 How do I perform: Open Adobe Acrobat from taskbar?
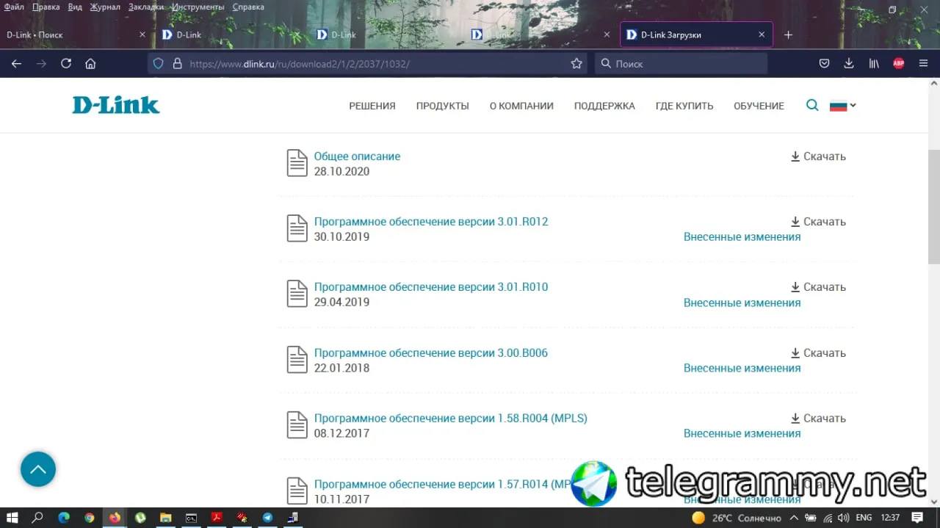coord(217,518)
